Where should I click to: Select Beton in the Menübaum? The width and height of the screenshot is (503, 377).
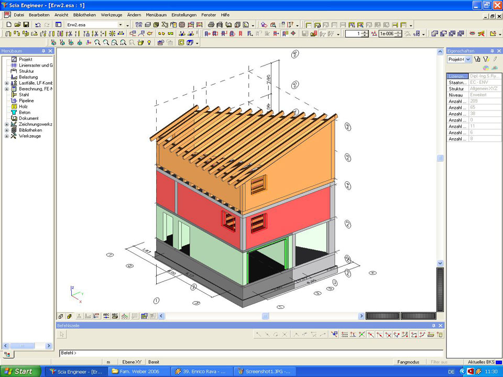click(x=25, y=113)
